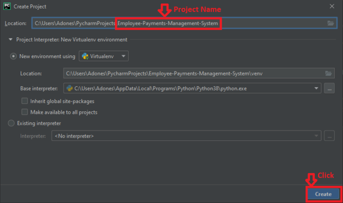The image size is (343, 203).
Task: Open folder browser for virtualenv Location field
Action: [x=328, y=73]
